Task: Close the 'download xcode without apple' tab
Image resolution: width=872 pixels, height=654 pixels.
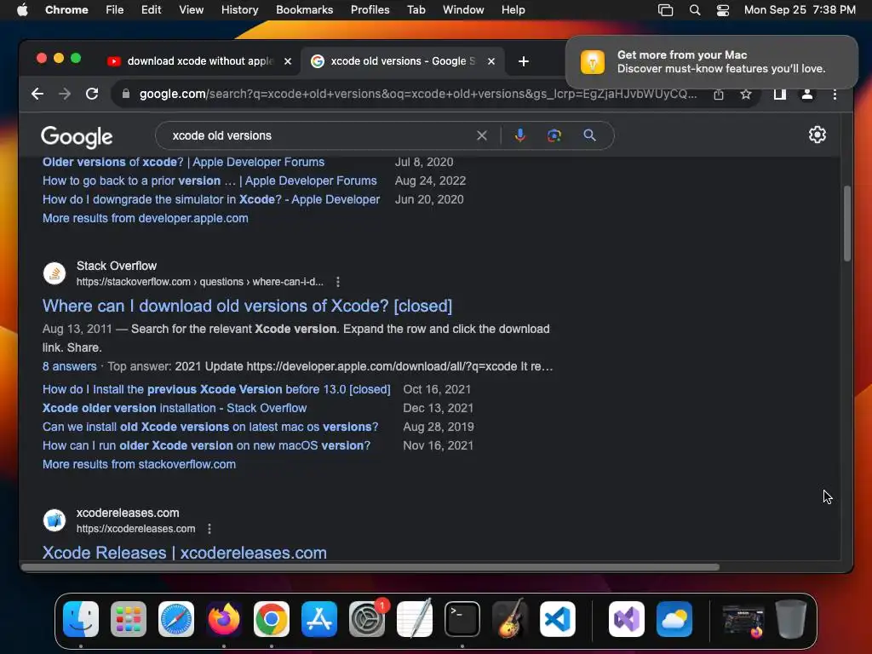Action: coord(288,61)
